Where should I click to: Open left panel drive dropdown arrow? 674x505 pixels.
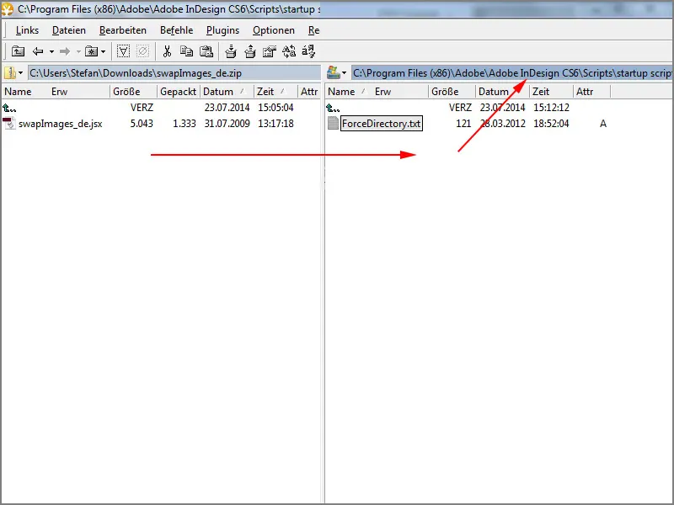[20, 73]
